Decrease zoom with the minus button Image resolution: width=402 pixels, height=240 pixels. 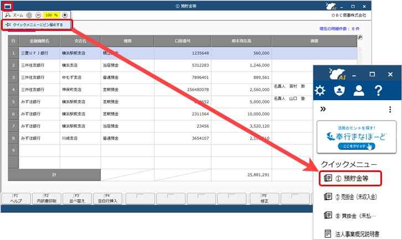pos(38,15)
